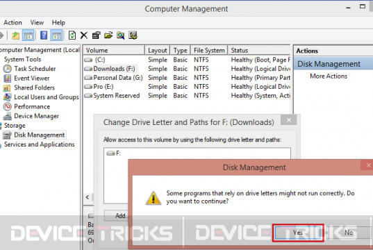Open the blue Help question-mark icon
The width and height of the screenshot is (373, 250).
44,35
